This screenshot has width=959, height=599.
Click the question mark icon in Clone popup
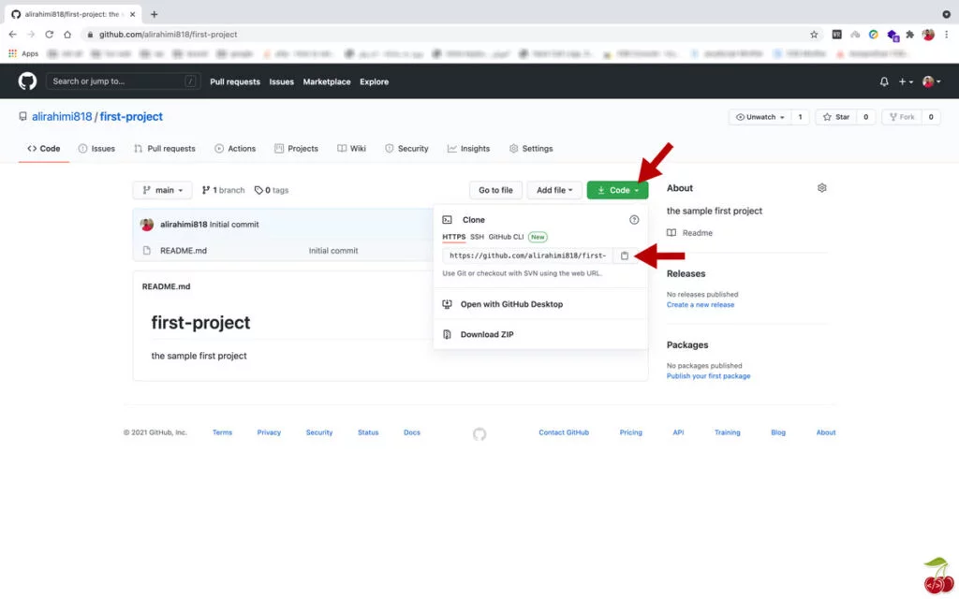[634, 219]
